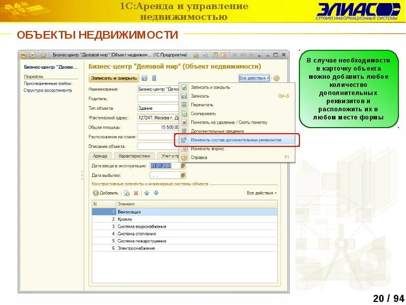Screen dimensions: 406x305
Task: Select 'Изменить состав дополнительных реквизитов'
Action: [x=237, y=140]
